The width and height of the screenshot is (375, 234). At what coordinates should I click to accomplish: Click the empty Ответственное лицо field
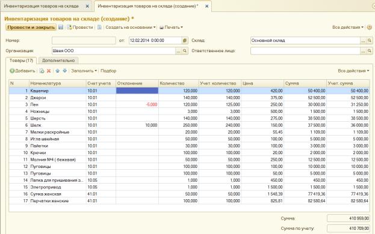tap(305, 51)
